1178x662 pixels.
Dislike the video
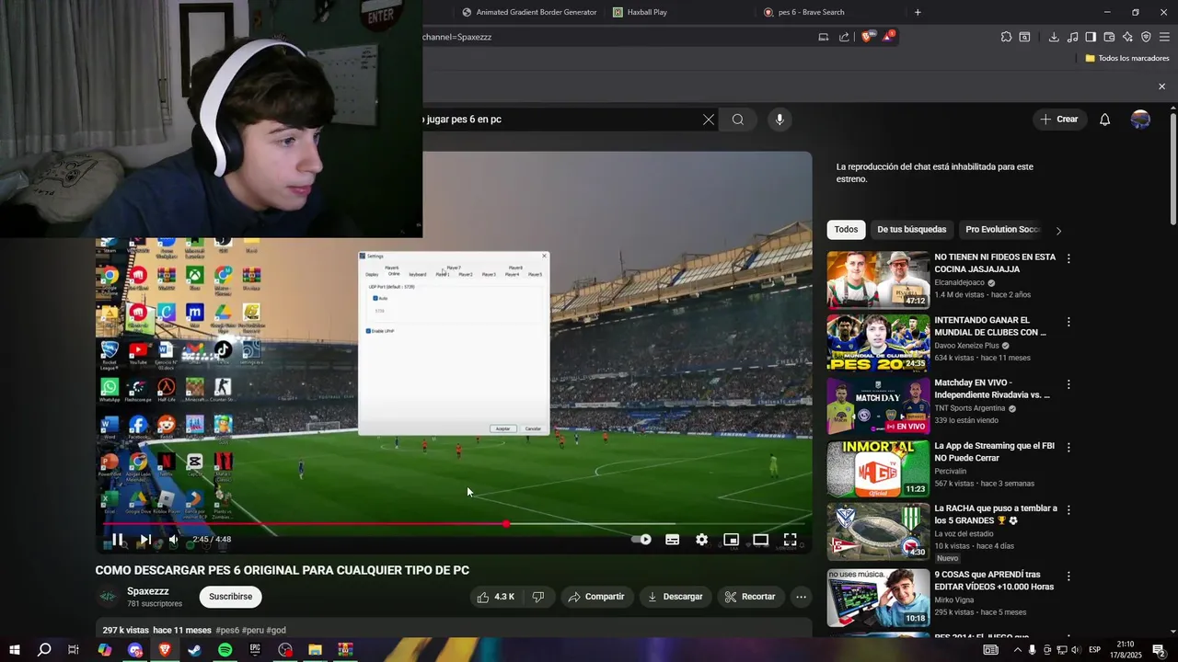(538, 597)
